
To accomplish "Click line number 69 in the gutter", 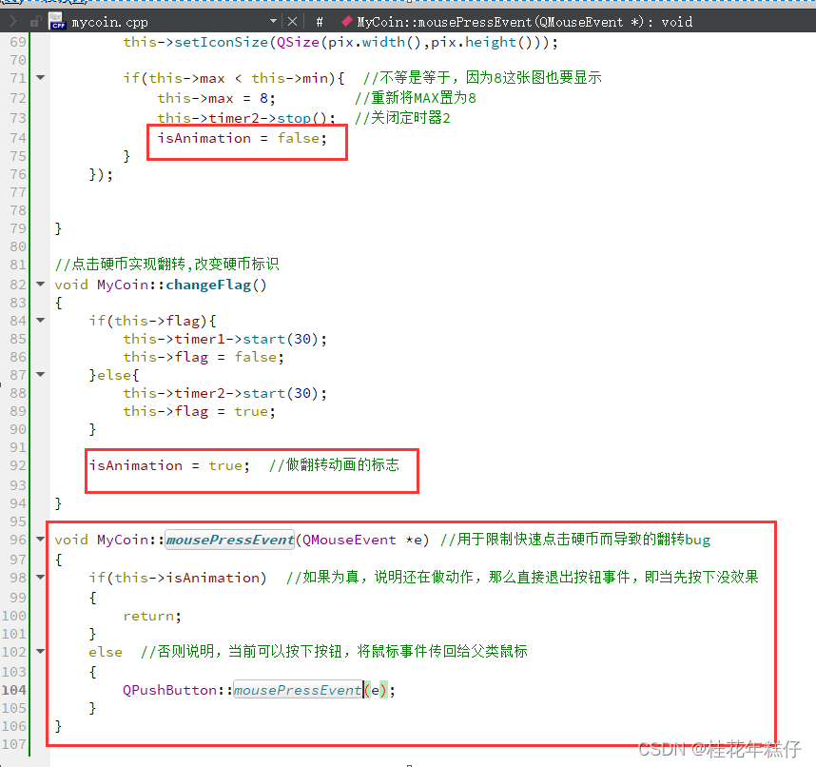I will [18, 42].
